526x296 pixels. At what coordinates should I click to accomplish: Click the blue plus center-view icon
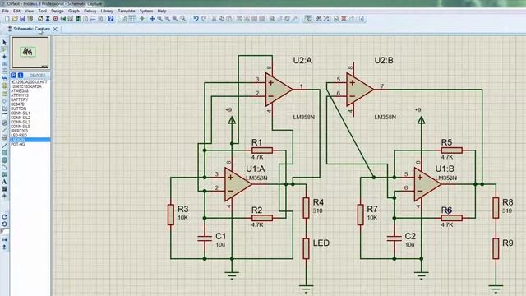point(152,19)
